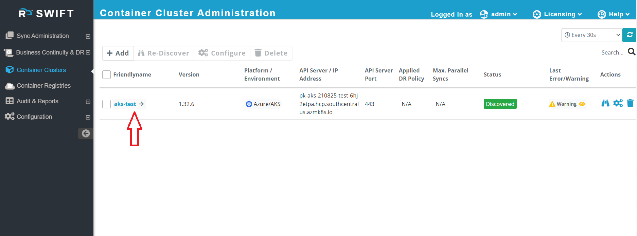Open Configuration sidebar section
The width and height of the screenshot is (637, 236).
(34, 117)
